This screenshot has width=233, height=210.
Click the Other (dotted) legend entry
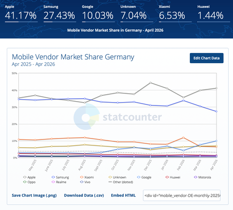click(121, 182)
